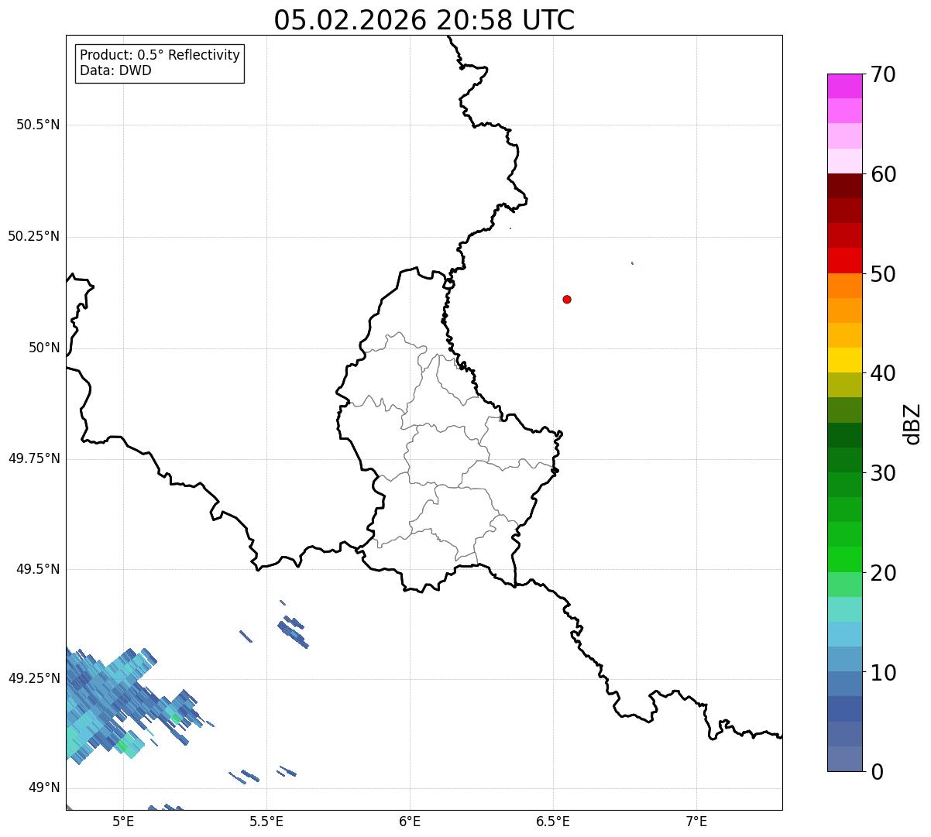Select the Product: 0.5° Reflectivity text
Image resolution: width=931 pixels, height=837 pixels.
click(160, 56)
